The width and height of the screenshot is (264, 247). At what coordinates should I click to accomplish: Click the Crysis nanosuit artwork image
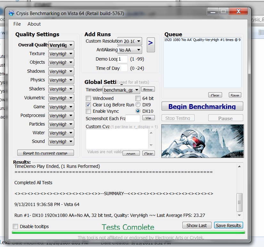click(x=203, y=141)
